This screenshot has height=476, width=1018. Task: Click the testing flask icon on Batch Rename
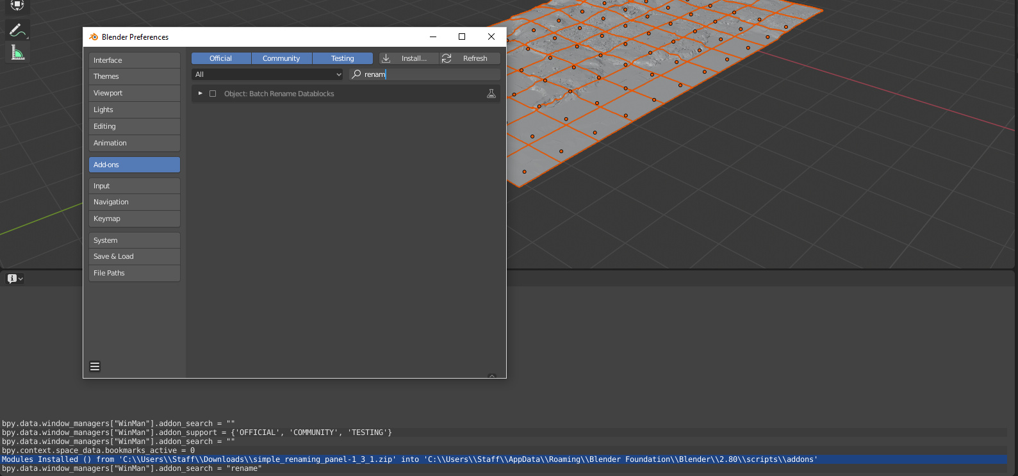(491, 94)
